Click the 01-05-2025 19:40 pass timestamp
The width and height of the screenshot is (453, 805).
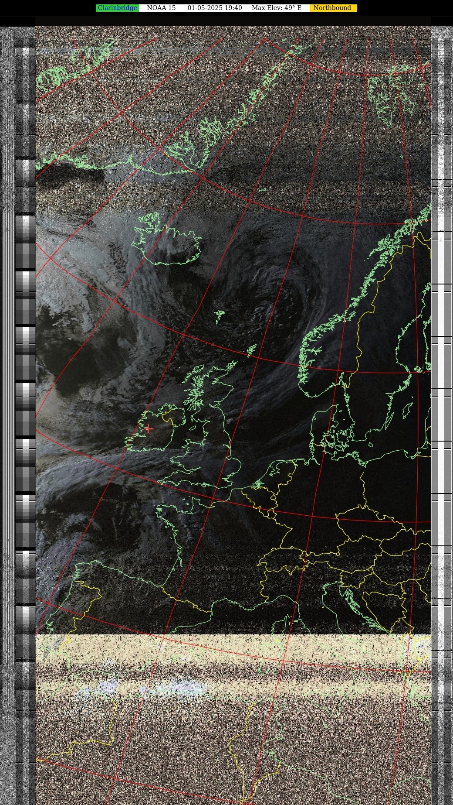click(x=215, y=8)
